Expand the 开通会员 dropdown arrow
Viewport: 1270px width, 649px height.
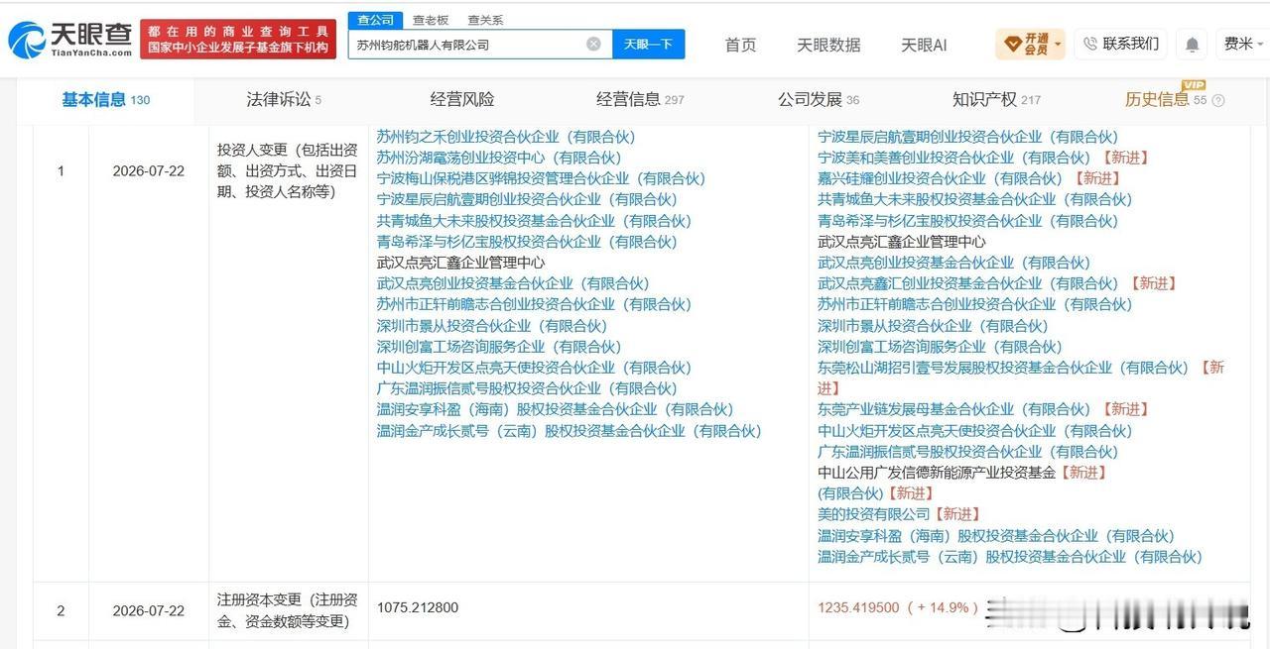[1058, 44]
